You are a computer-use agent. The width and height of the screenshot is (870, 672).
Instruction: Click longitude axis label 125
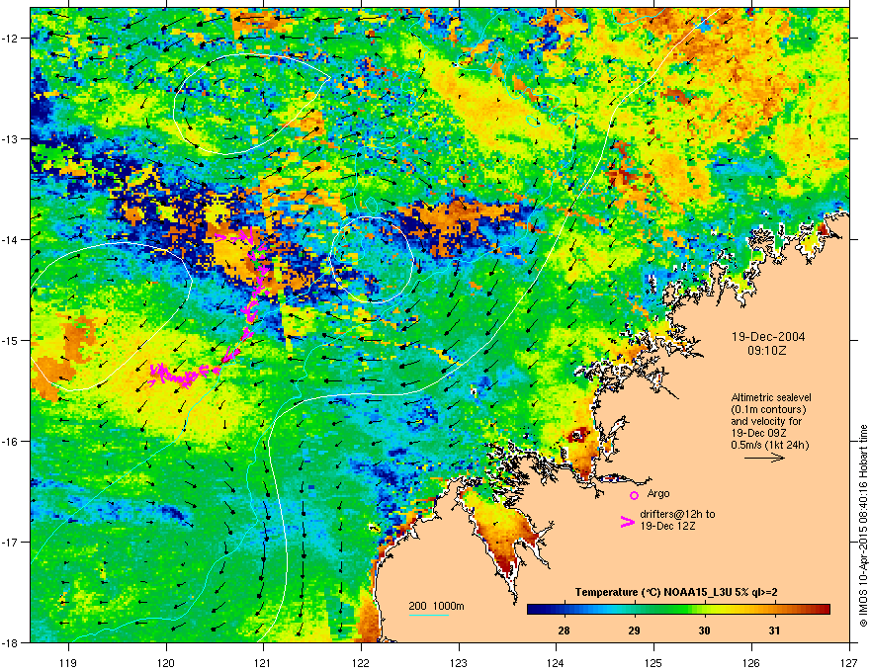coord(653,662)
